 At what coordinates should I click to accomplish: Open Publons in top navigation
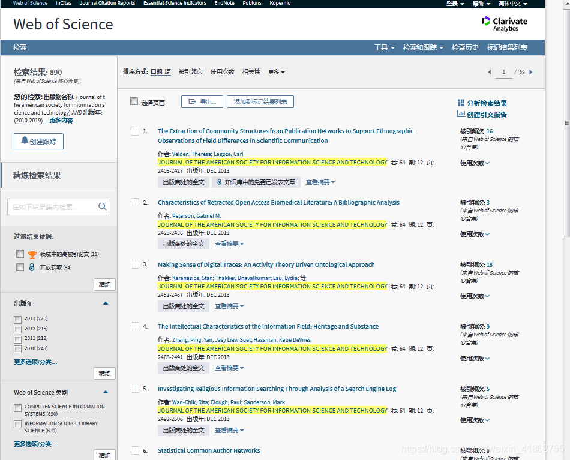(x=252, y=3)
